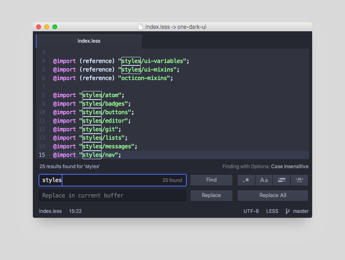The image size is (345, 260).
Task: Open the master branch selector
Action: tap(301, 211)
